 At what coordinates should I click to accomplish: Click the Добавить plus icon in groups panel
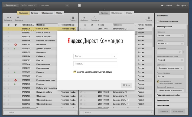(84, 18)
